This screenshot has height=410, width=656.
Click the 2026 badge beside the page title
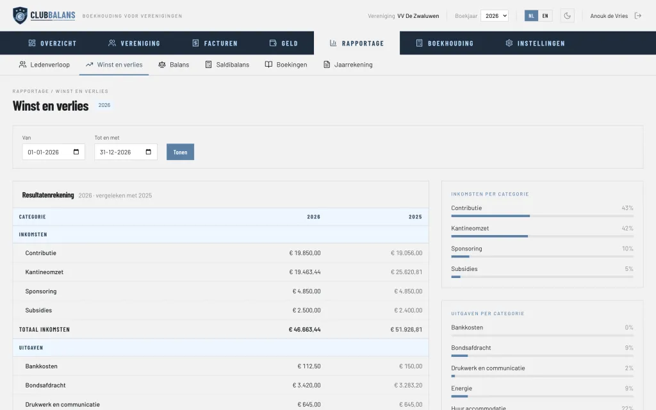[104, 106]
